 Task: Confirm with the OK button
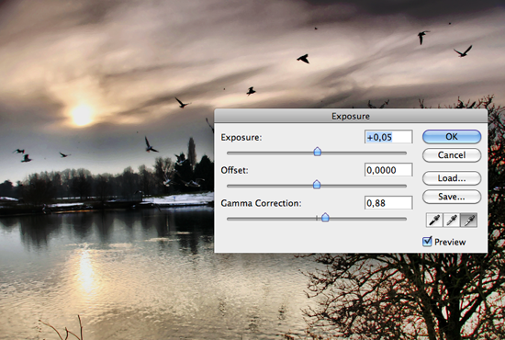tap(452, 137)
